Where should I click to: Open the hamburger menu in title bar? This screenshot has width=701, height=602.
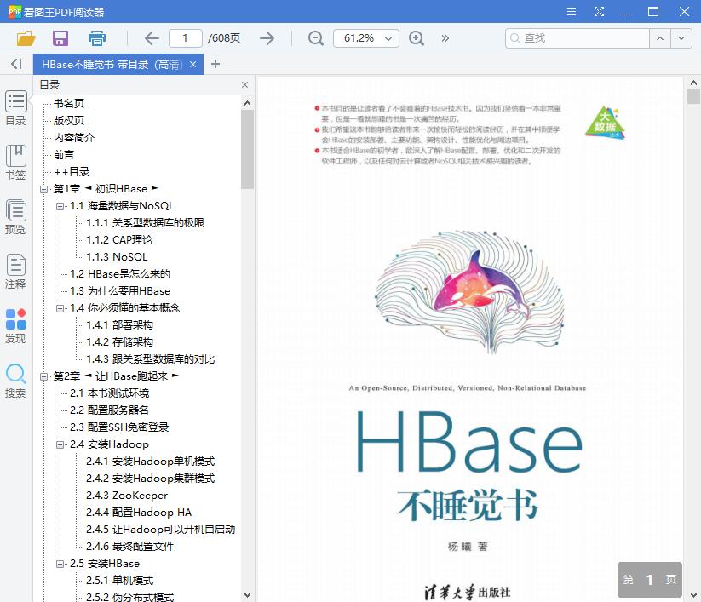click(572, 12)
